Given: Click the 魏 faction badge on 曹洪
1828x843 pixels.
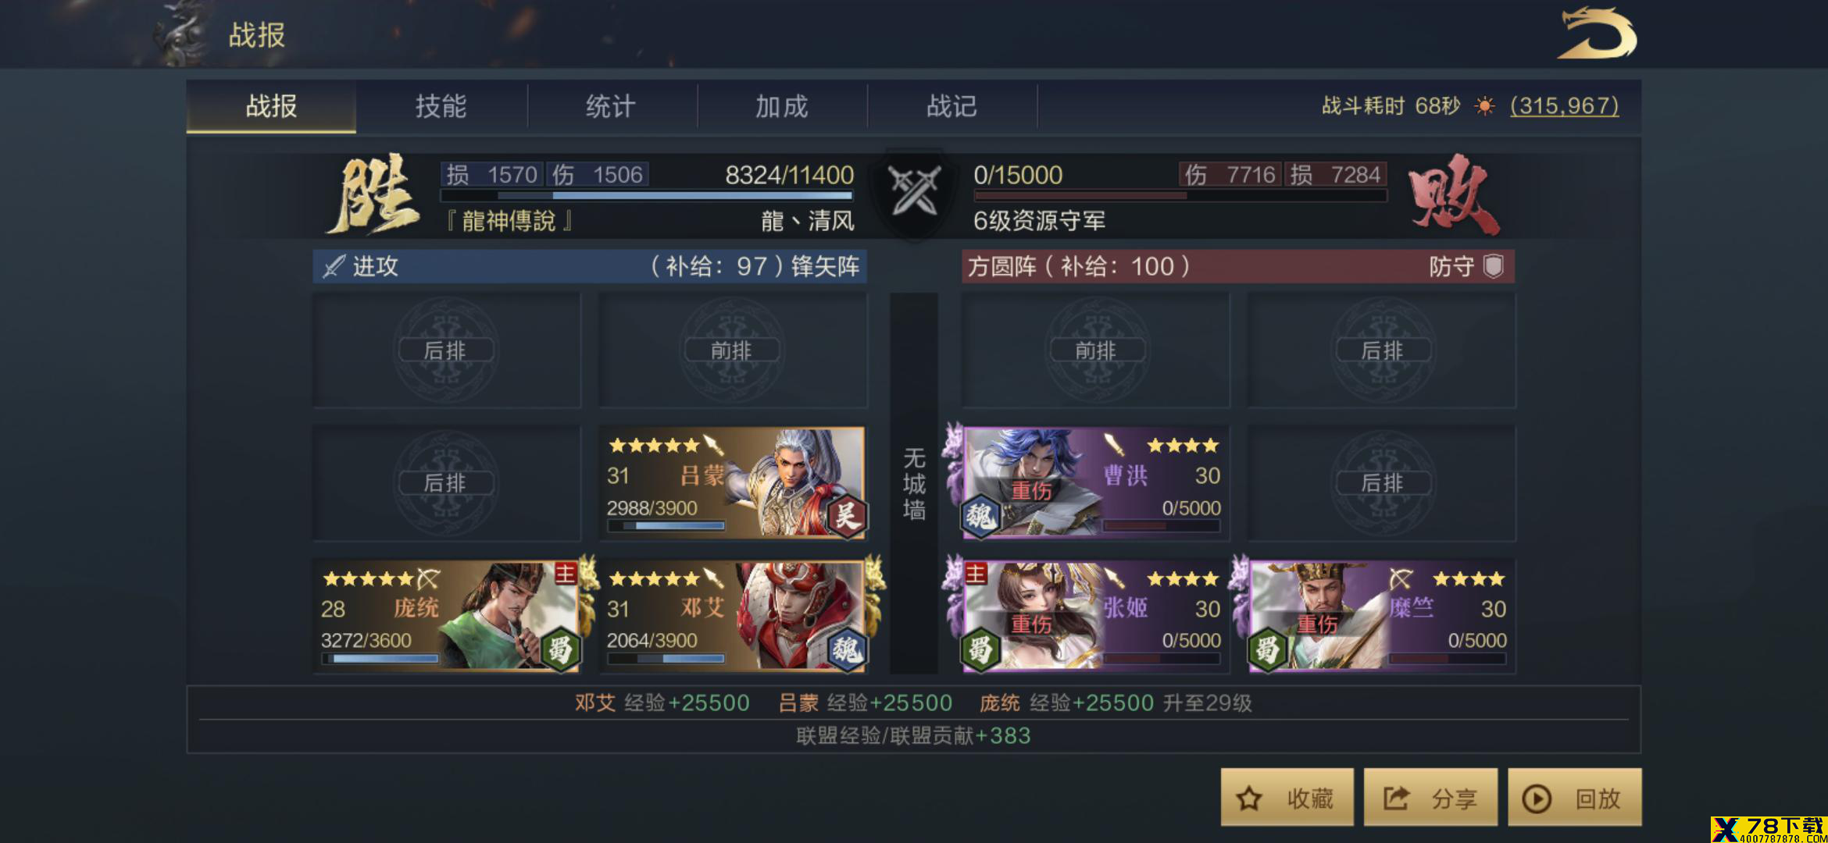Looking at the screenshot, I should pos(980,515).
